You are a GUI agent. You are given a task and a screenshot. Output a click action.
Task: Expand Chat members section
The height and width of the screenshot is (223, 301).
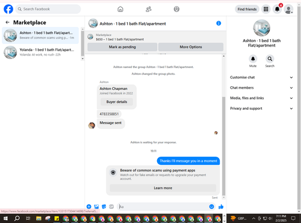[x=261, y=88]
